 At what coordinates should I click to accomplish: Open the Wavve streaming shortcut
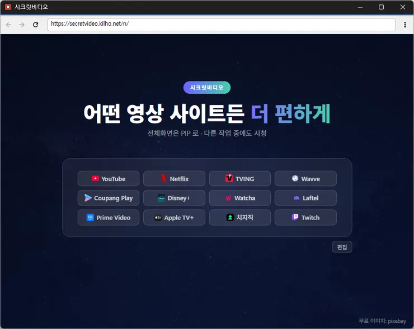(305, 179)
